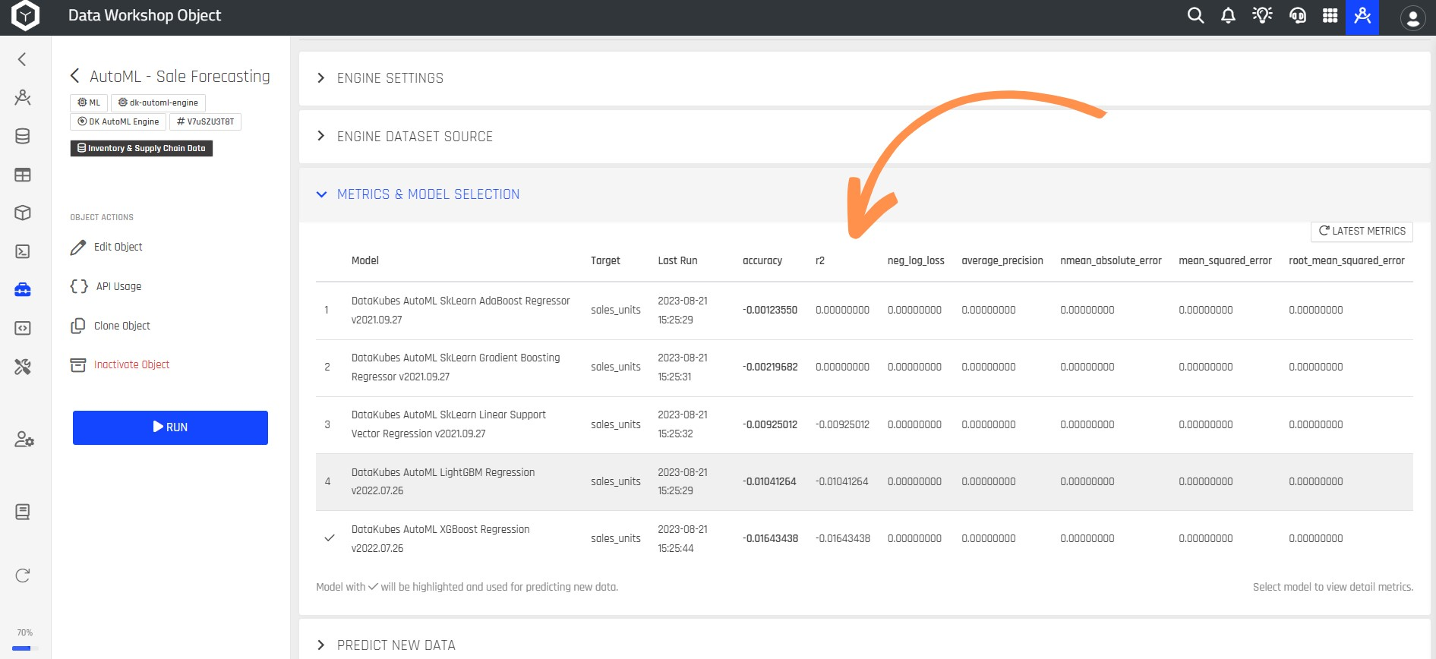Select the Linear Support Vector Regression row

864,424
